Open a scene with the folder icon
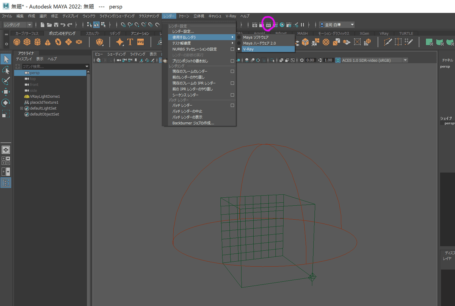 49,25
